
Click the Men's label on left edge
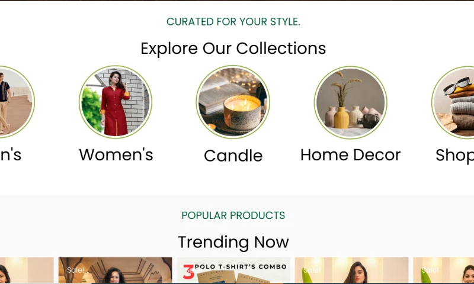(11, 155)
